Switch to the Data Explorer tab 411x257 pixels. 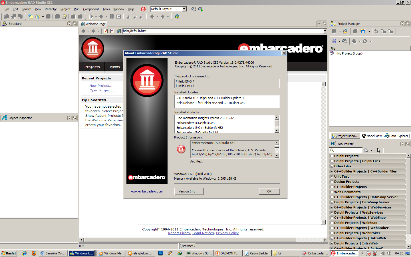pyautogui.click(x=396, y=136)
